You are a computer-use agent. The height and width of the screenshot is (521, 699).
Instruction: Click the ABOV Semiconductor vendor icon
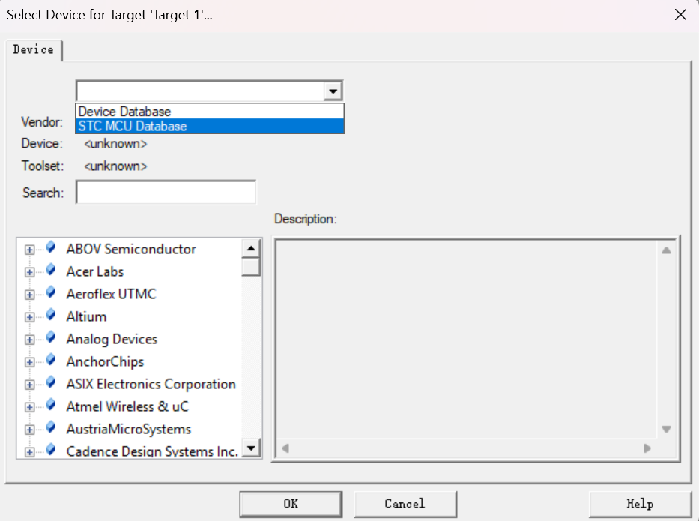[51, 247]
